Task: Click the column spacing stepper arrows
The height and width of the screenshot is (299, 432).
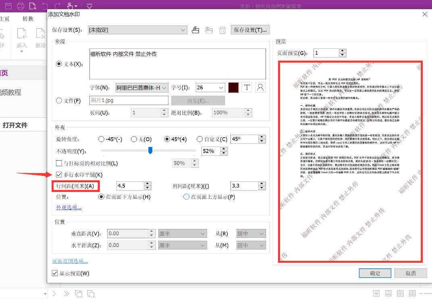Action: point(262,186)
